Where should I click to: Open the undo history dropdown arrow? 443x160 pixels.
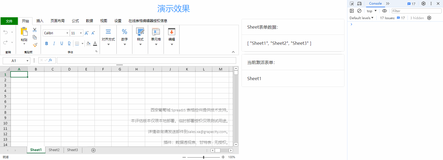coord(12,32)
